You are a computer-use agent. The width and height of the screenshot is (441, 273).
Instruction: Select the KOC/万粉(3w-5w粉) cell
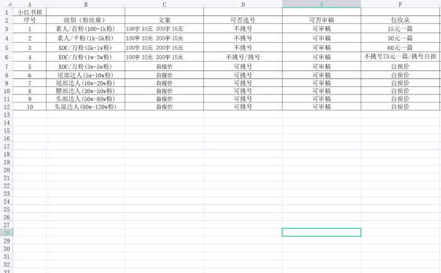pyautogui.click(x=86, y=67)
